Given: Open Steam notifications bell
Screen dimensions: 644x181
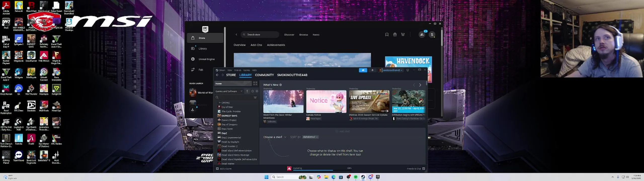Looking at the screenshot, I should pos(372,70).
